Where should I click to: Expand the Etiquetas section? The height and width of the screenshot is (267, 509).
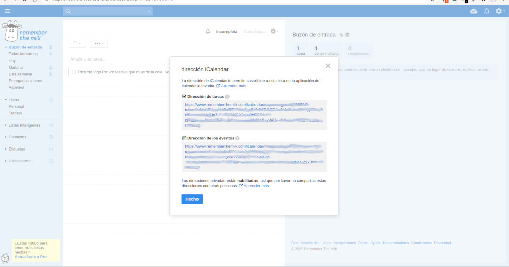click(x=6, y=149)
